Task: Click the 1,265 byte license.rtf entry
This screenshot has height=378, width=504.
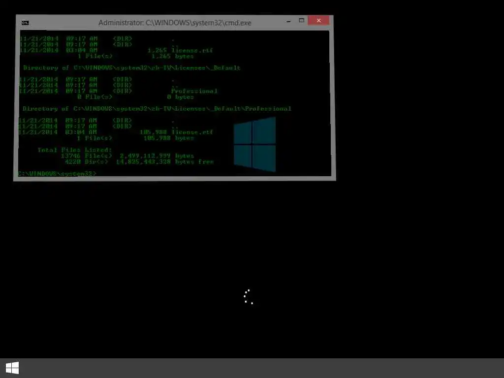Action: (116, 50)
